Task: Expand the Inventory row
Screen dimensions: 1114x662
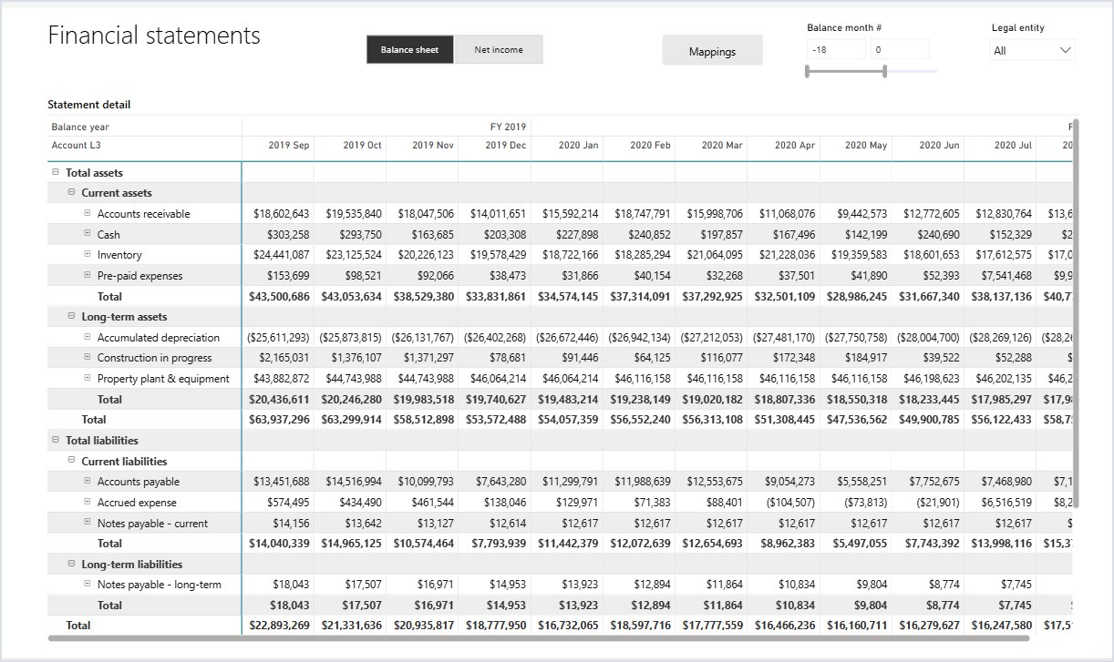Action: tap(88, 254)
